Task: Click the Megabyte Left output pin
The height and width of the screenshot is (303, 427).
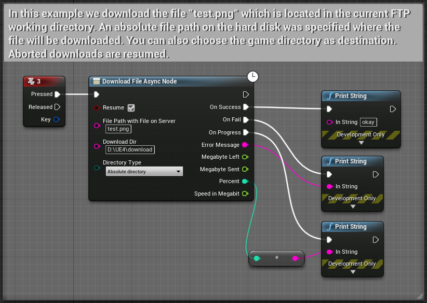Action: (x=245, y=157)
